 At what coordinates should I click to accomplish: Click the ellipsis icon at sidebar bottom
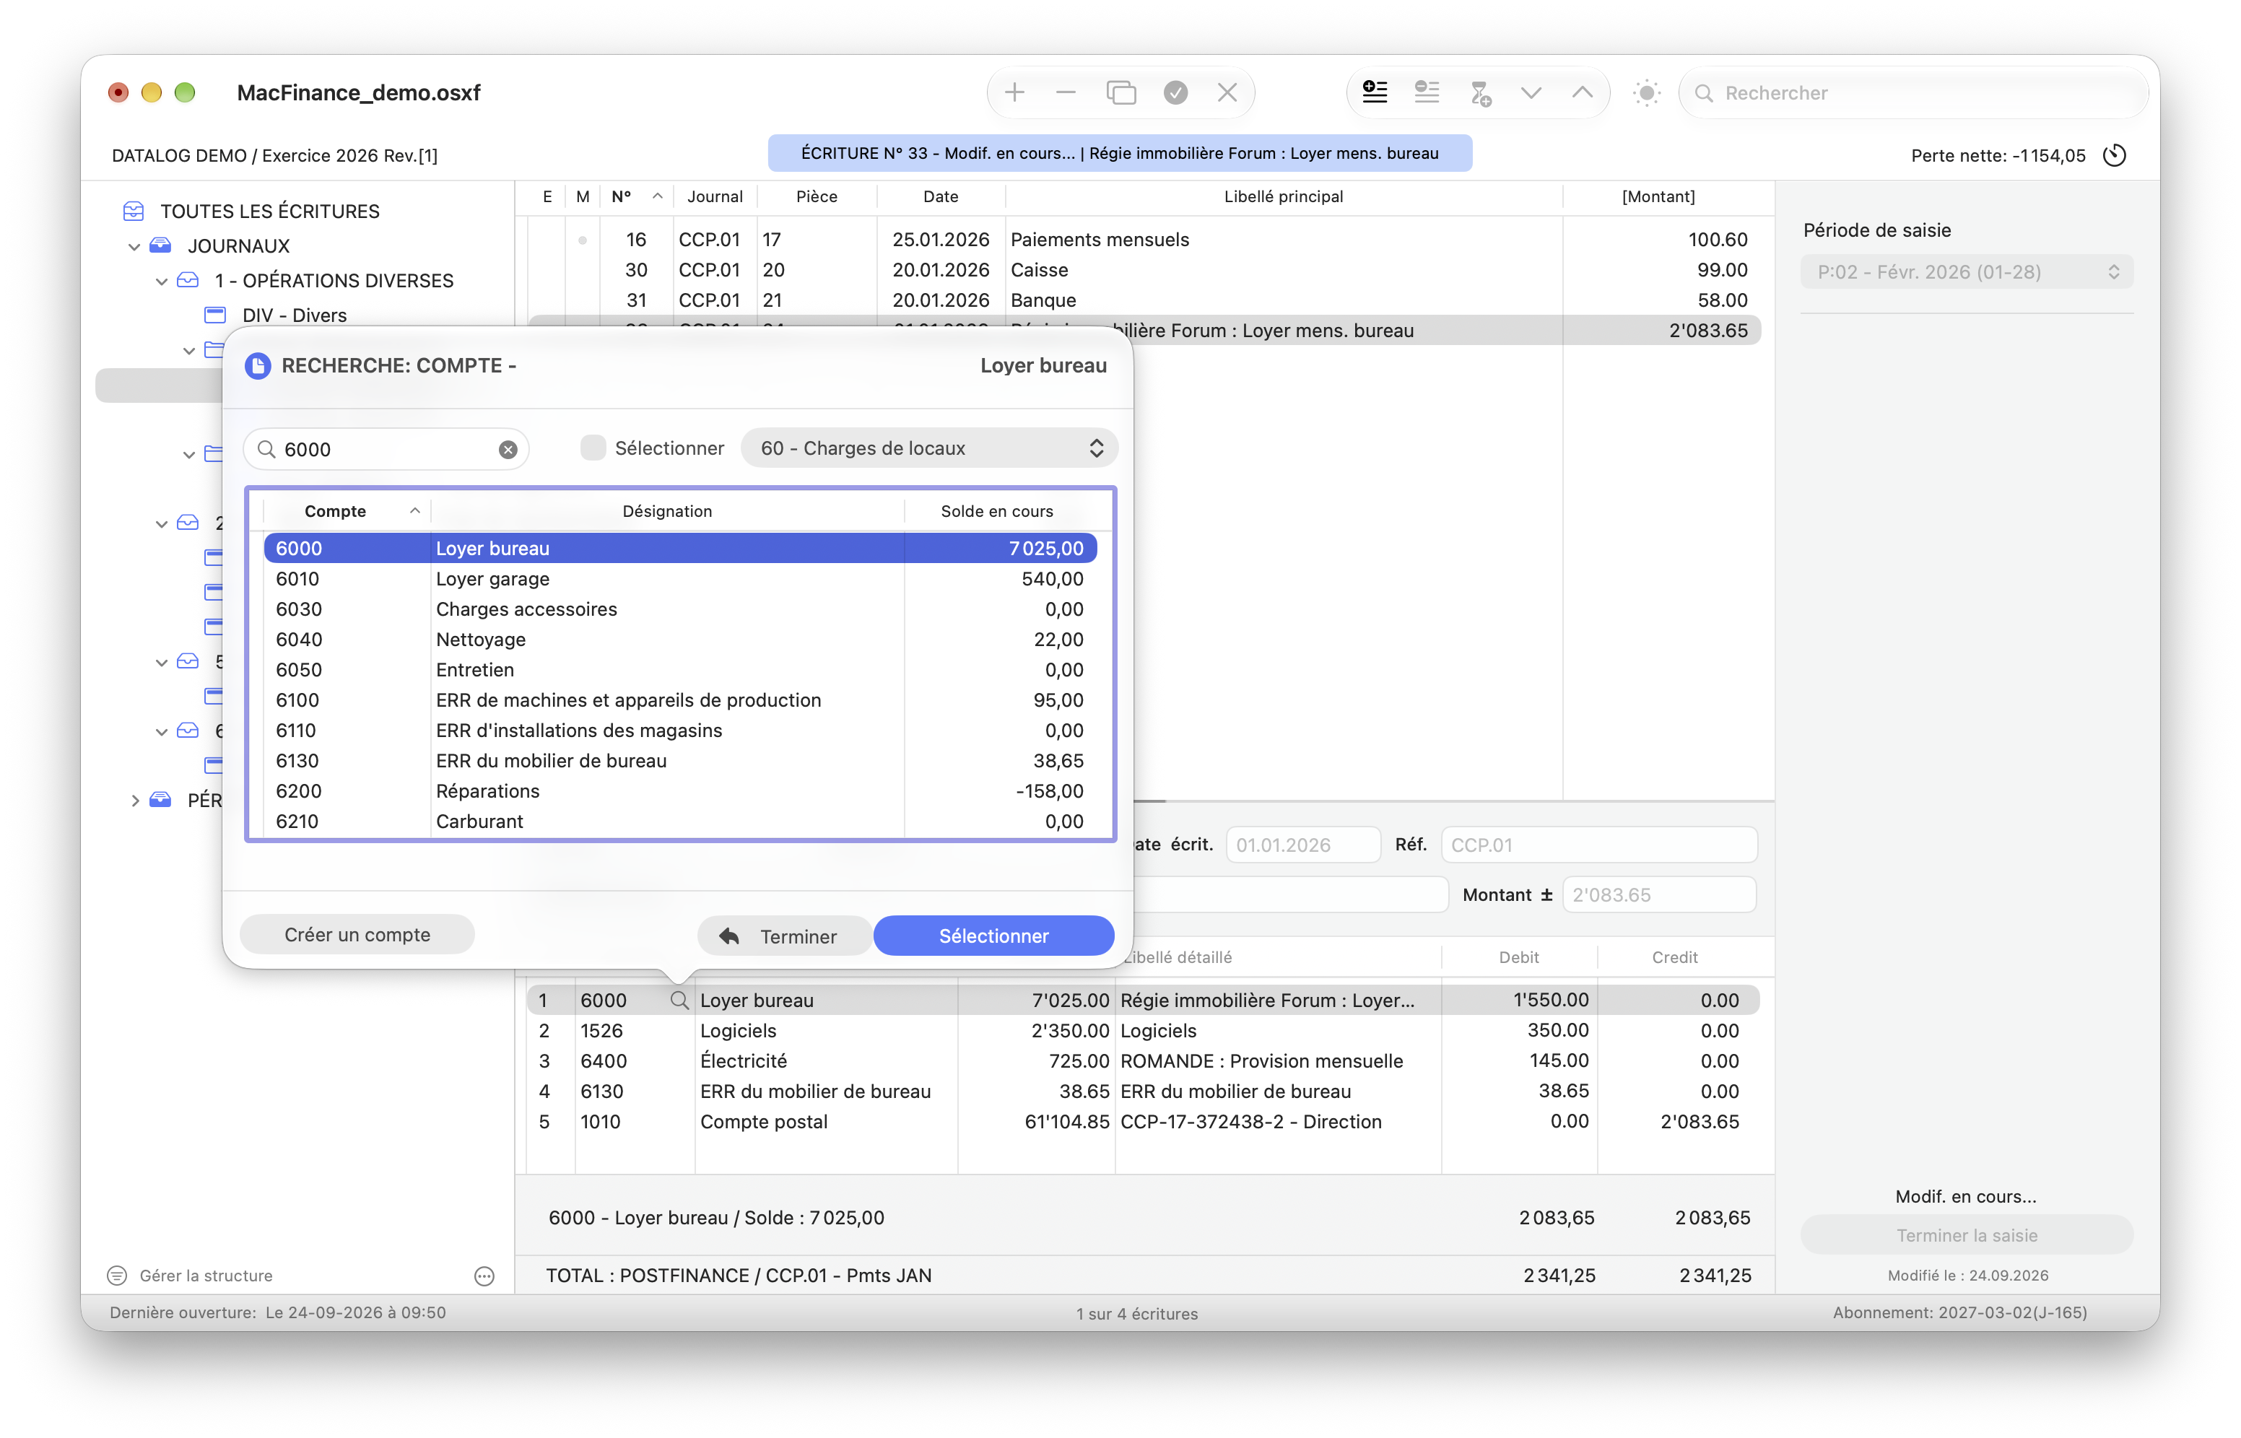click(484, 1276)
